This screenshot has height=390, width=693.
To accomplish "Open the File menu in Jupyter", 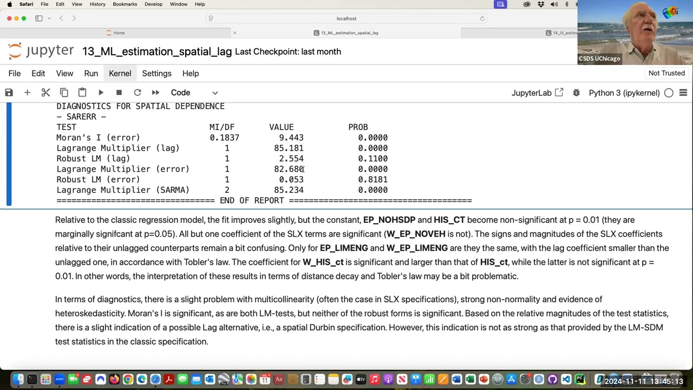I will pyautogui.click(x=15, y=73).
